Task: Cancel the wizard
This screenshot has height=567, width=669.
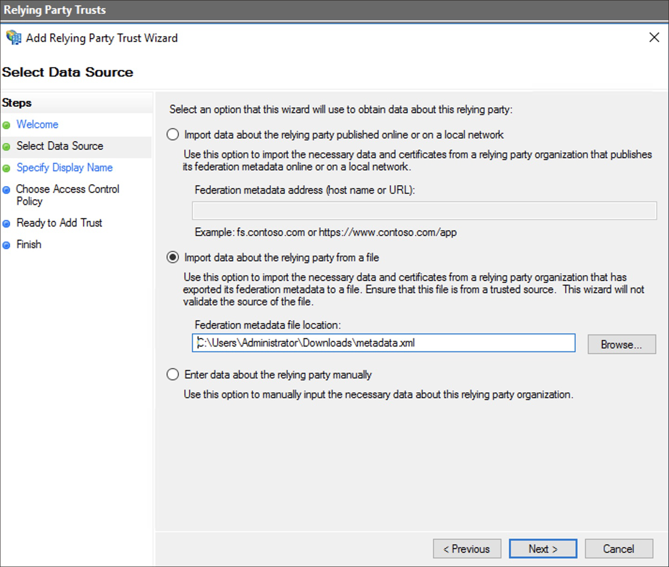Action: click(x=618, y=549)
